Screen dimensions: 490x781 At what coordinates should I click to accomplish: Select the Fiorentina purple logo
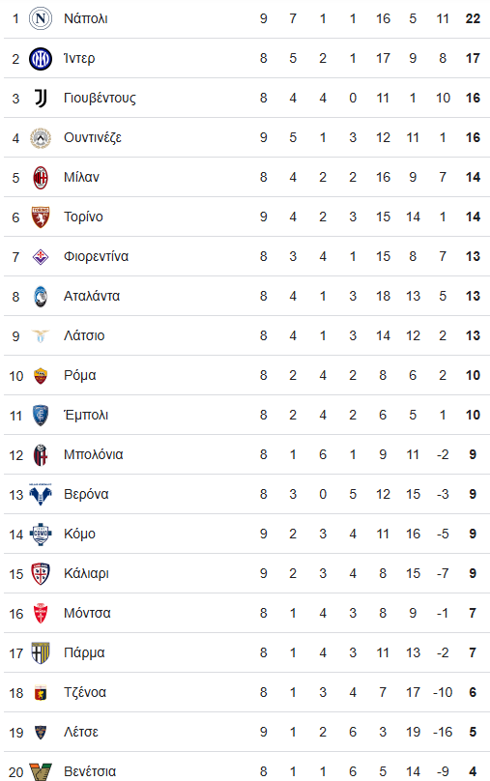tap(41, 257)
